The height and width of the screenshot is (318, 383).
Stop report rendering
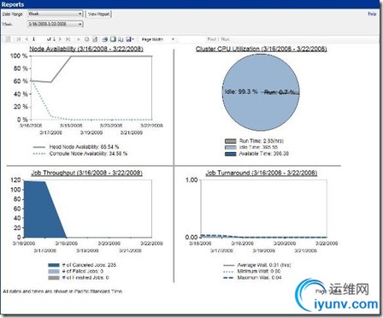86,39
